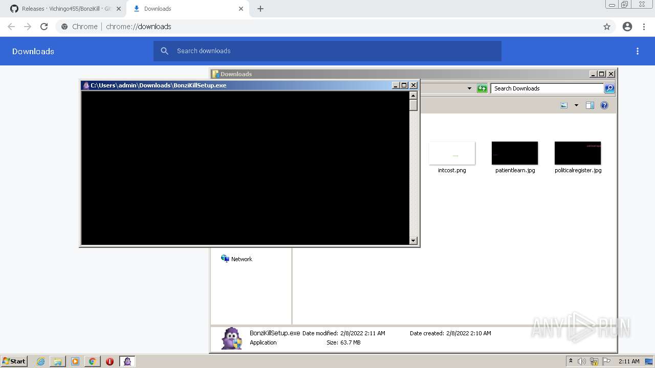The height and width of the screenshot is (368, 655).
Task: Click BonziKillSetup console title bar icon
Action: click(86, 85)
